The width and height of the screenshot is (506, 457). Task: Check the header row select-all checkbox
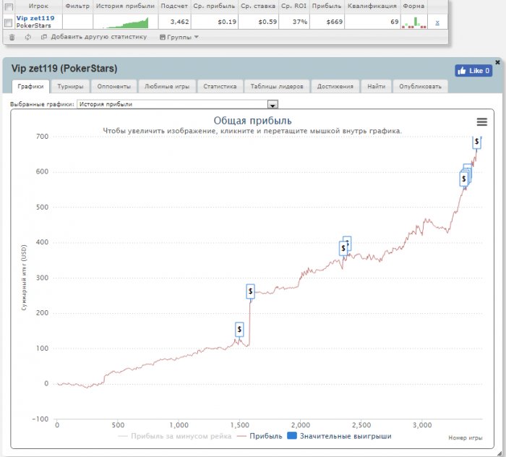9,5
